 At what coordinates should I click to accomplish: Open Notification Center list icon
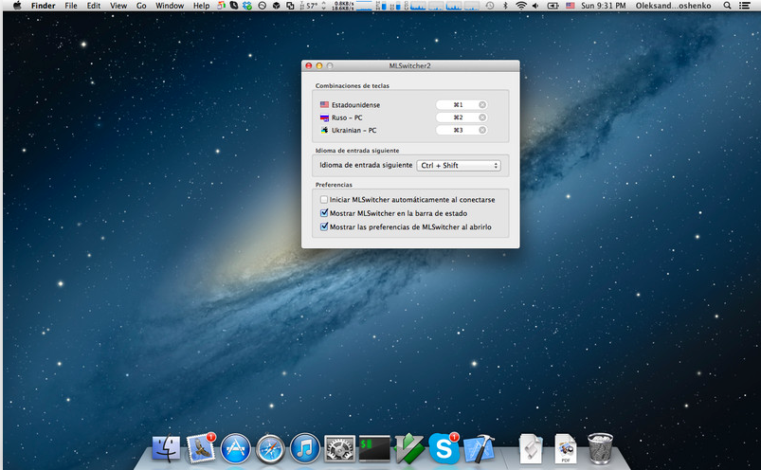tap(744, 6)
